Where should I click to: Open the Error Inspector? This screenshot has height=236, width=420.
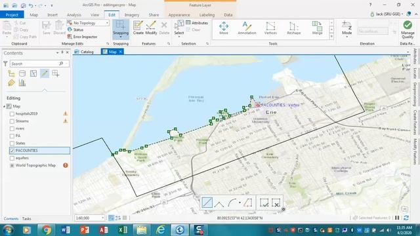click(x=82, y=37)
